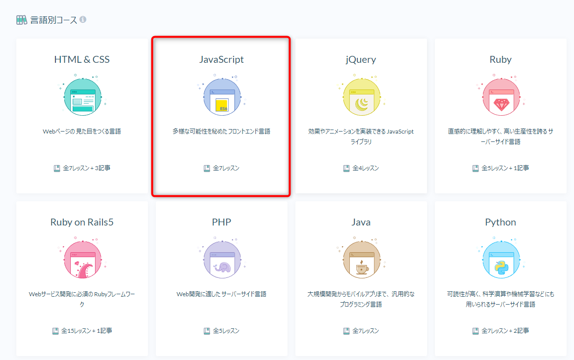Click the book icon beside 全7レッスン＋2記事

pos(476,331)
